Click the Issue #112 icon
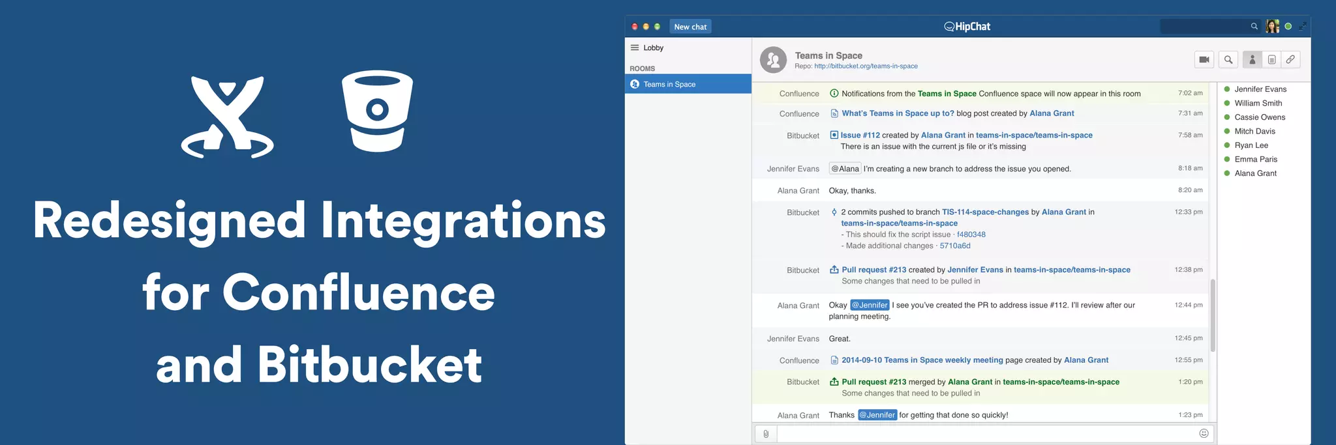 834,135
